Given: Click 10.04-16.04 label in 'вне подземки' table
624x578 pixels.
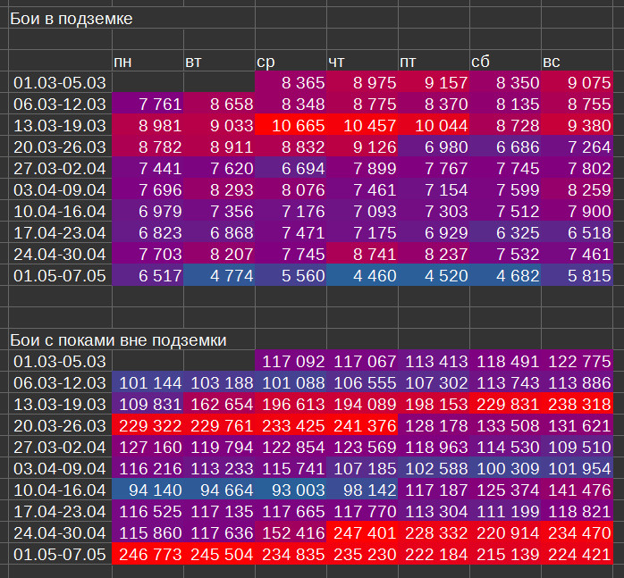Looking at the screenshot, I should click(61, 490).
